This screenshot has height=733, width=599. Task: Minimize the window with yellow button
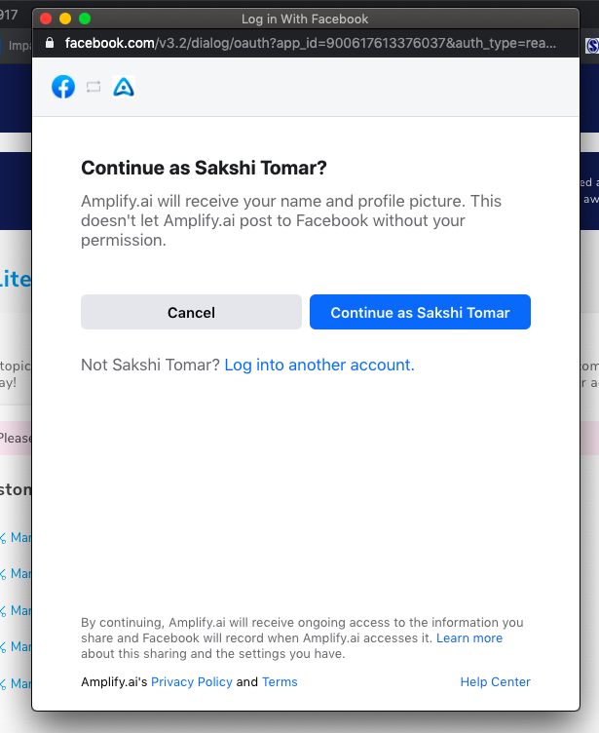tap(65, 19)
